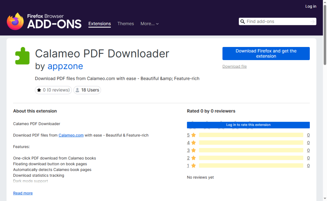Screen dimensions: 327x201
Task: Click the Floating download button on book pages line
Action: 50,164
